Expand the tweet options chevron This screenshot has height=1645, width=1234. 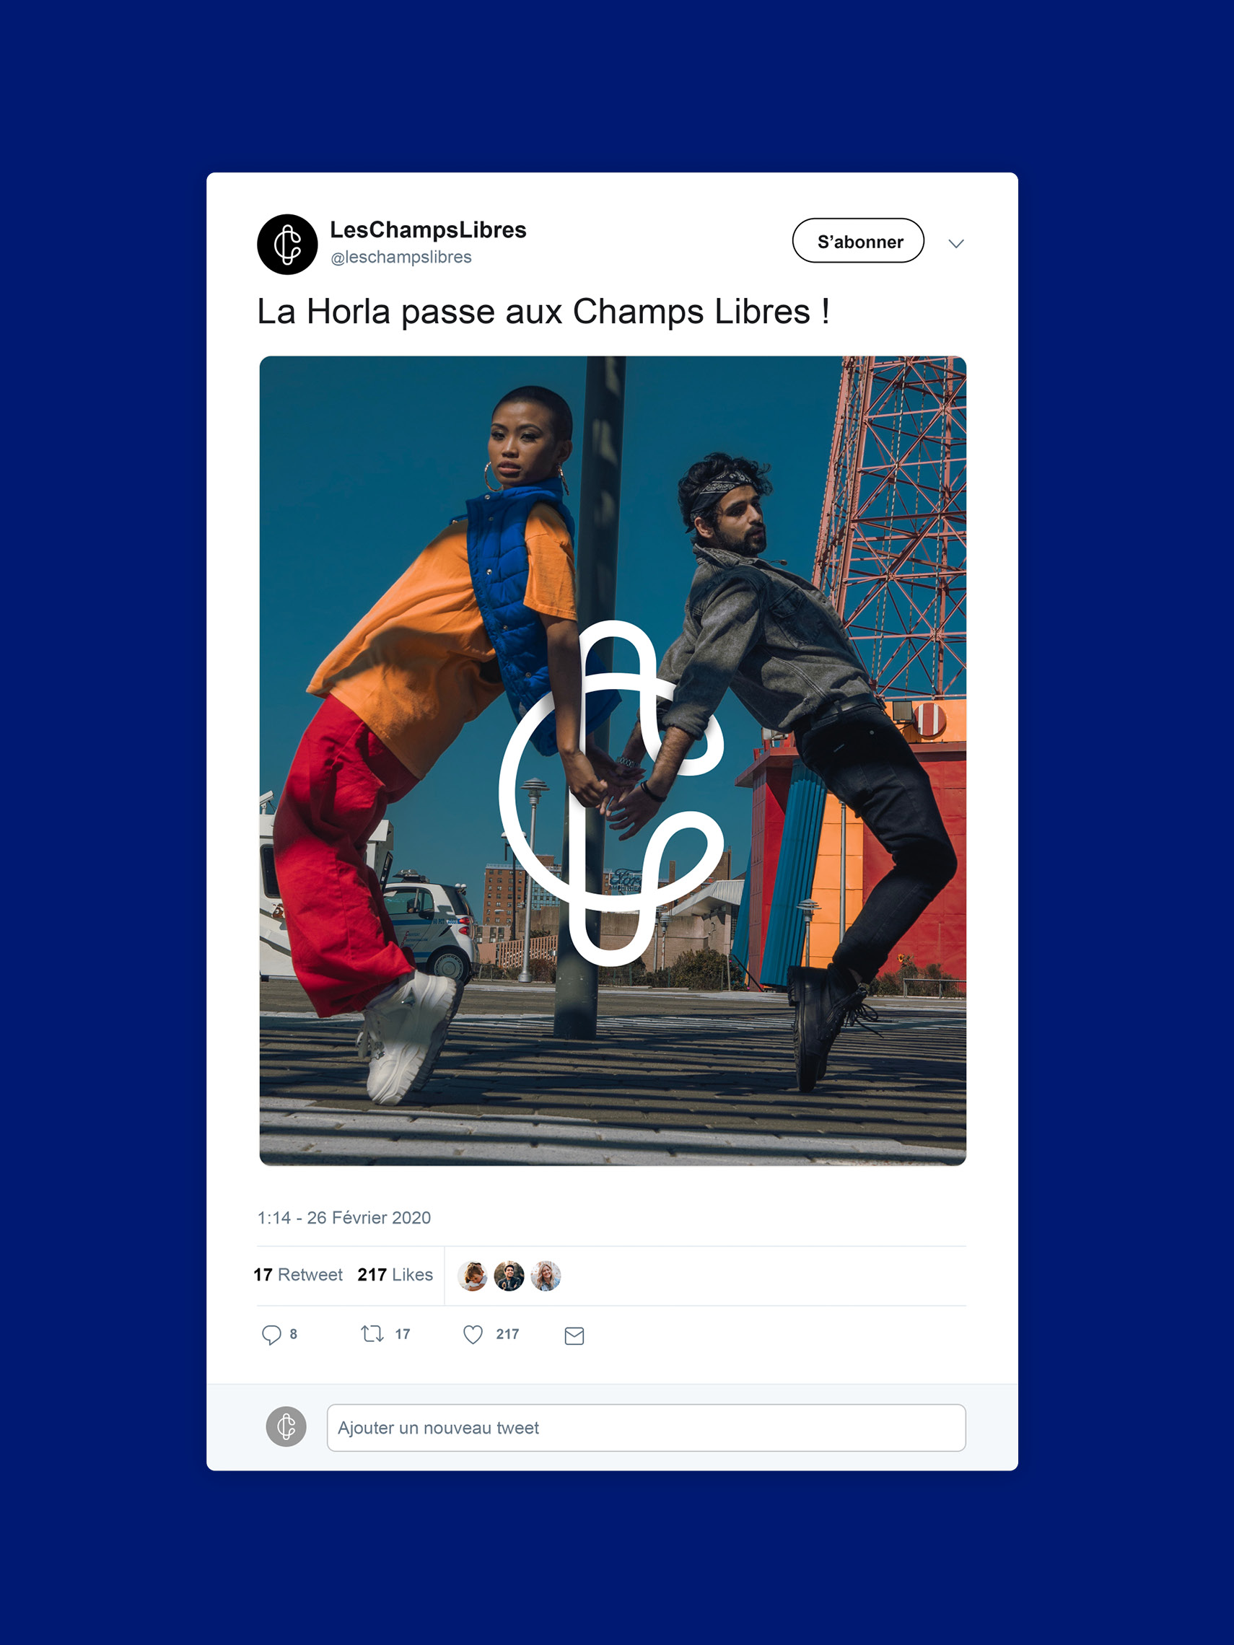pos(957,243)
